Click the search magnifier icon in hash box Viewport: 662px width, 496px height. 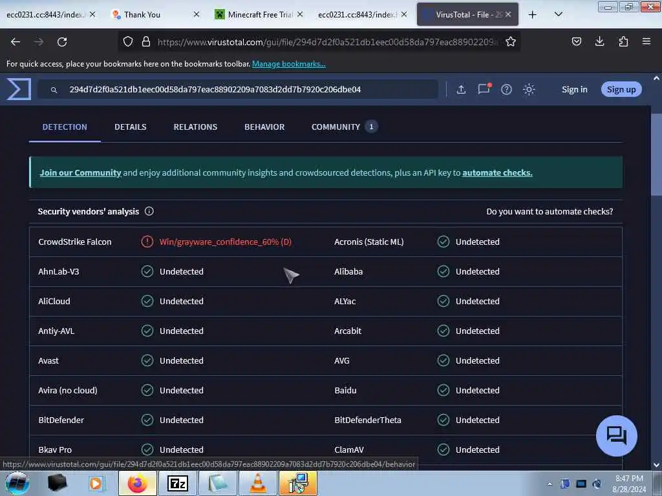coord(54,90)
